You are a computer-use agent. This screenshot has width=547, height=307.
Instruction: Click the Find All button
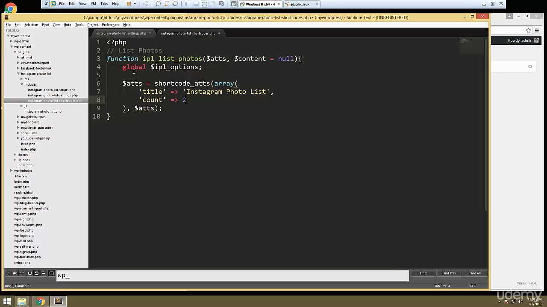pos(475,273)
